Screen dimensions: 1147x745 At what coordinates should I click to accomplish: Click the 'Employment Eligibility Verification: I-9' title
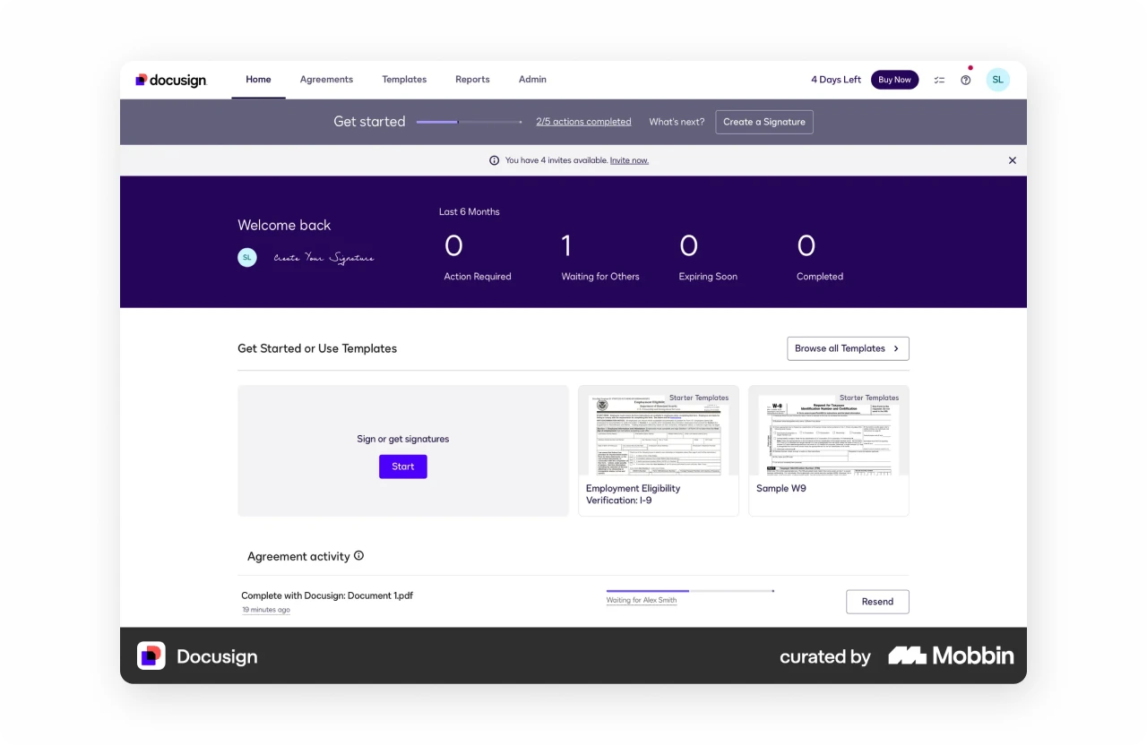pyautogui.click(x=633, y=494)
